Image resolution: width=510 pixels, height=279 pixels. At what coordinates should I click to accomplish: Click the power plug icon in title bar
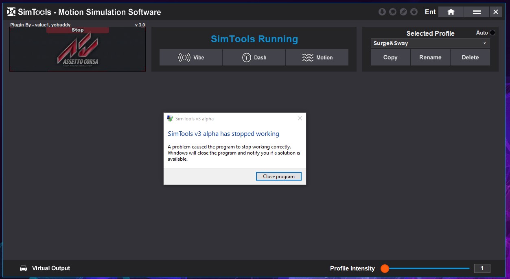point(414,12)
